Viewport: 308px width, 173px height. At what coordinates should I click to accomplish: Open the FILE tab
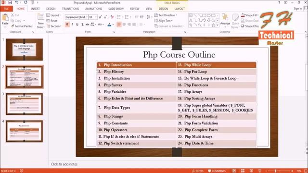pyautogui.click(x=6, y=9)
